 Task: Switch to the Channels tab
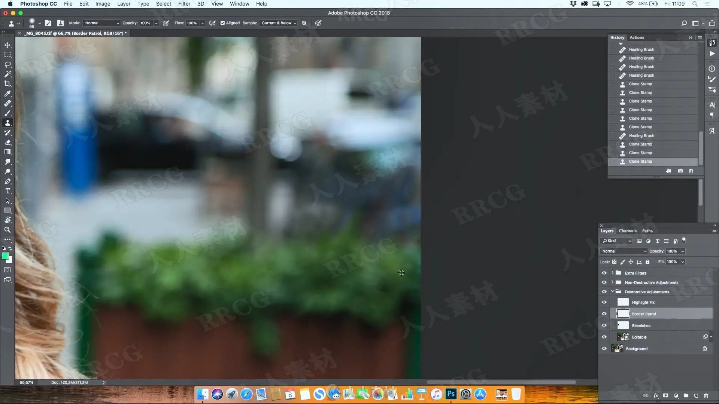pyautogui.click(x=627, y=231)
